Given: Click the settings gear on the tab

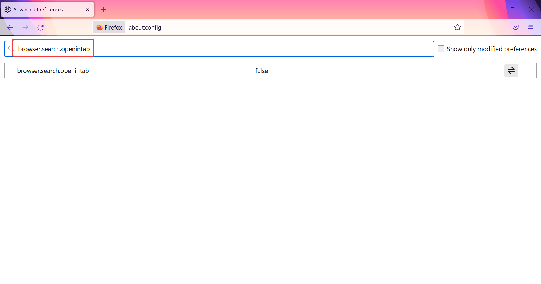Looking at the screenshot, I should click(x=8, y=9).
